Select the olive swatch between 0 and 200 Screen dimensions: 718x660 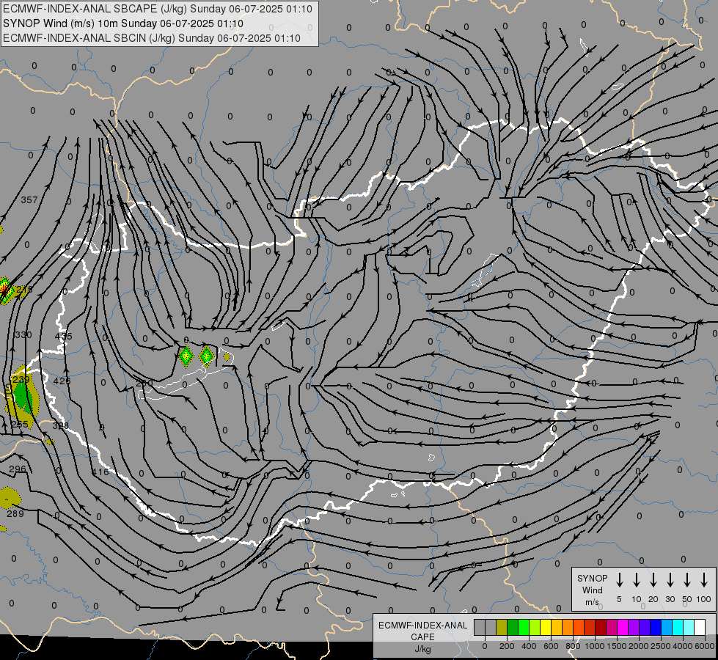click(502, 628)
